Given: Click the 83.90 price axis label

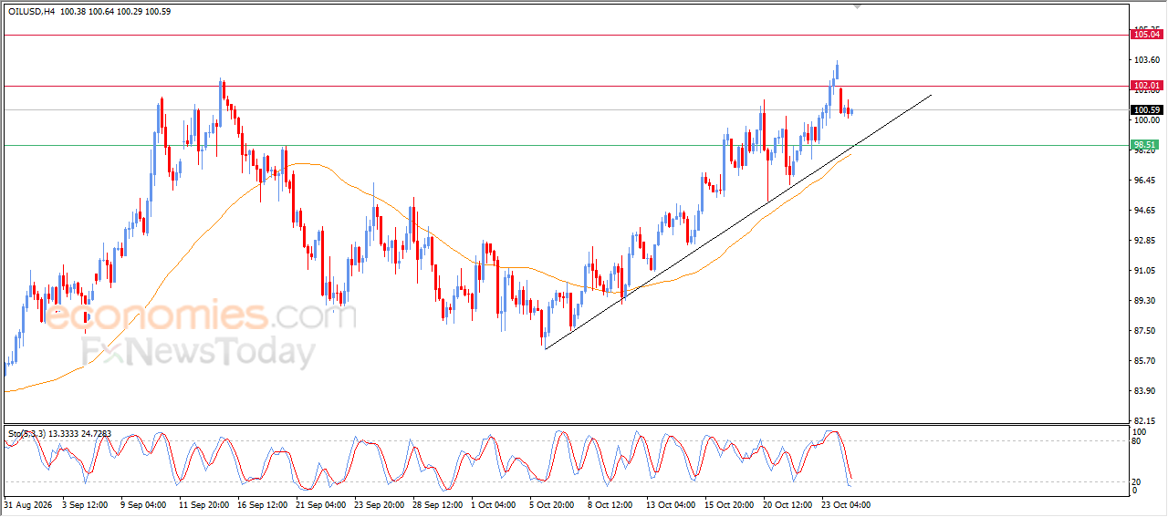Looking at the screenshot, I should 1144,391.
